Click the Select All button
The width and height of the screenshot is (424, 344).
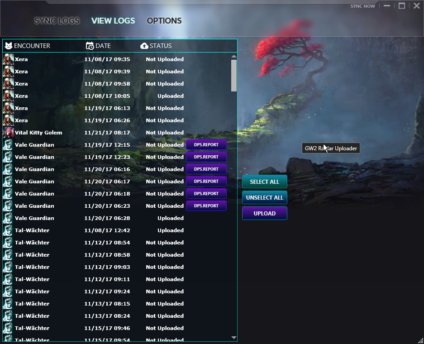264,182
